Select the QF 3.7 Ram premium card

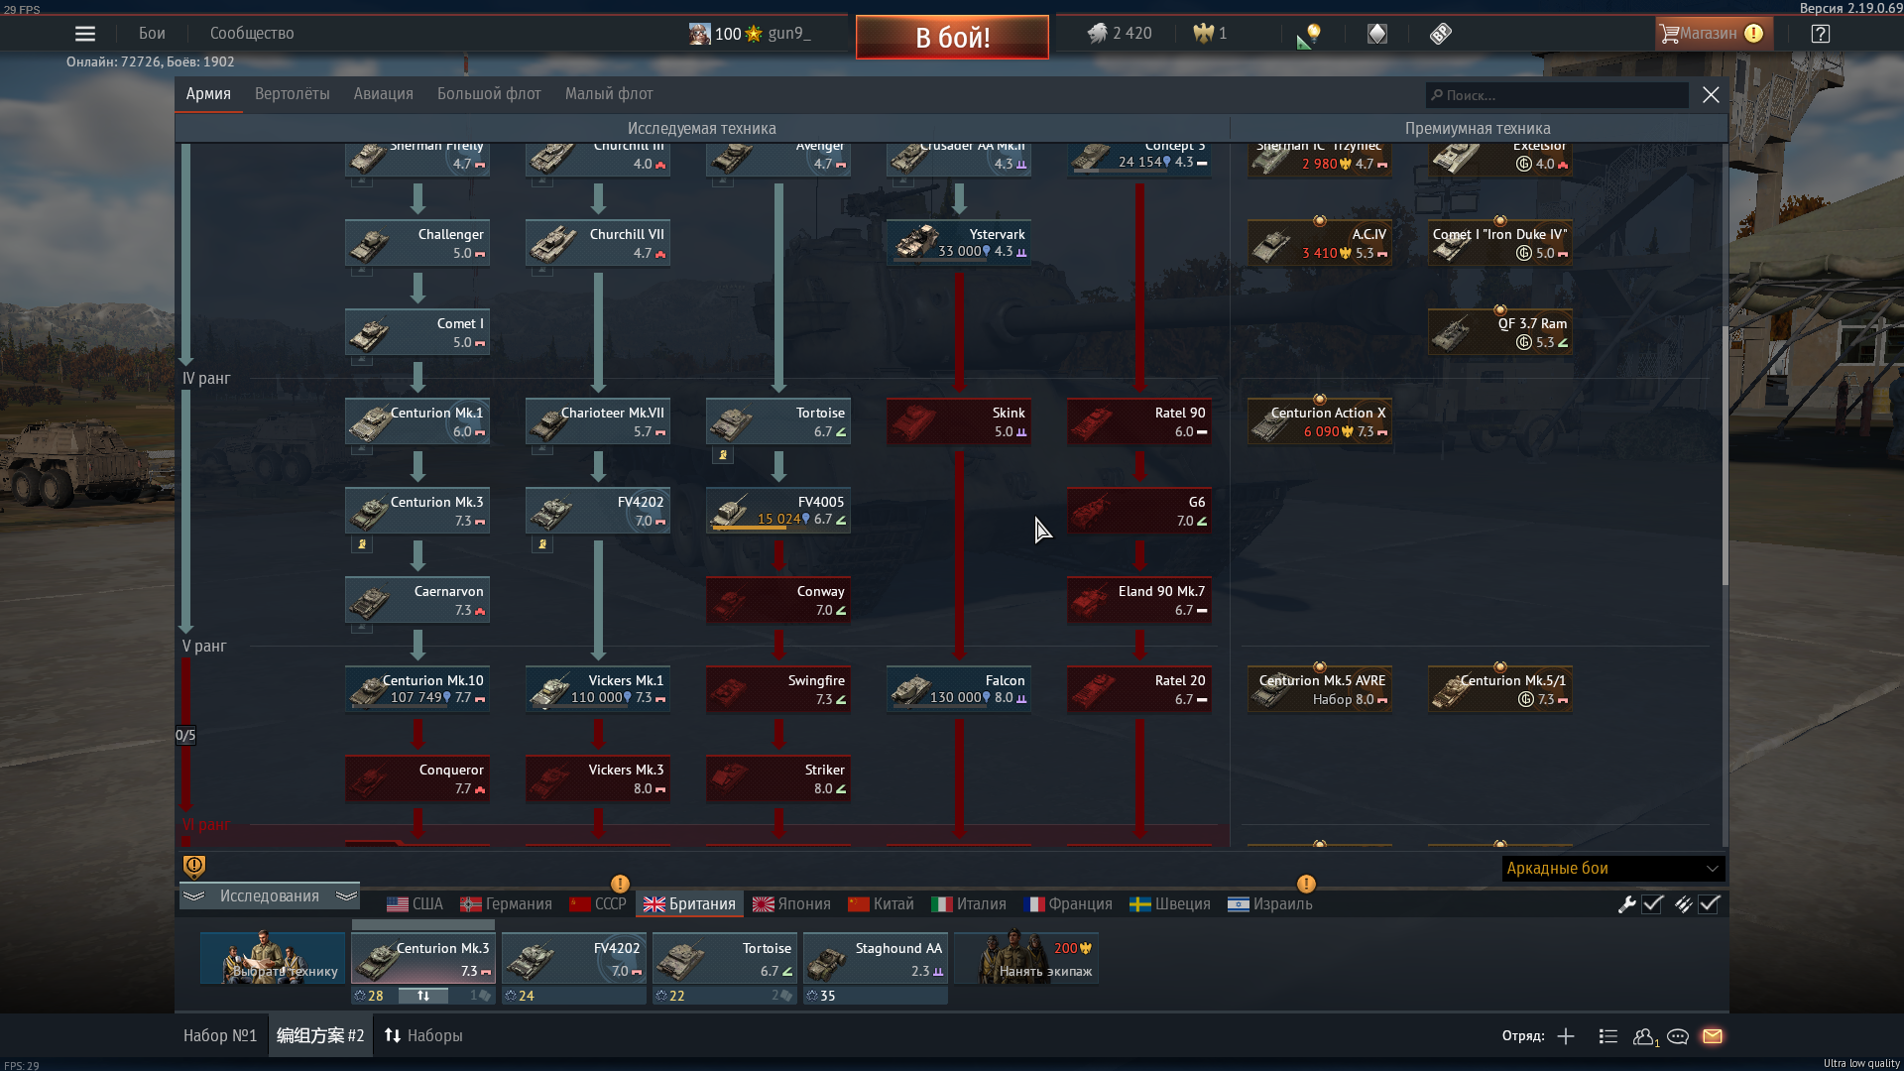(1500, 332)
